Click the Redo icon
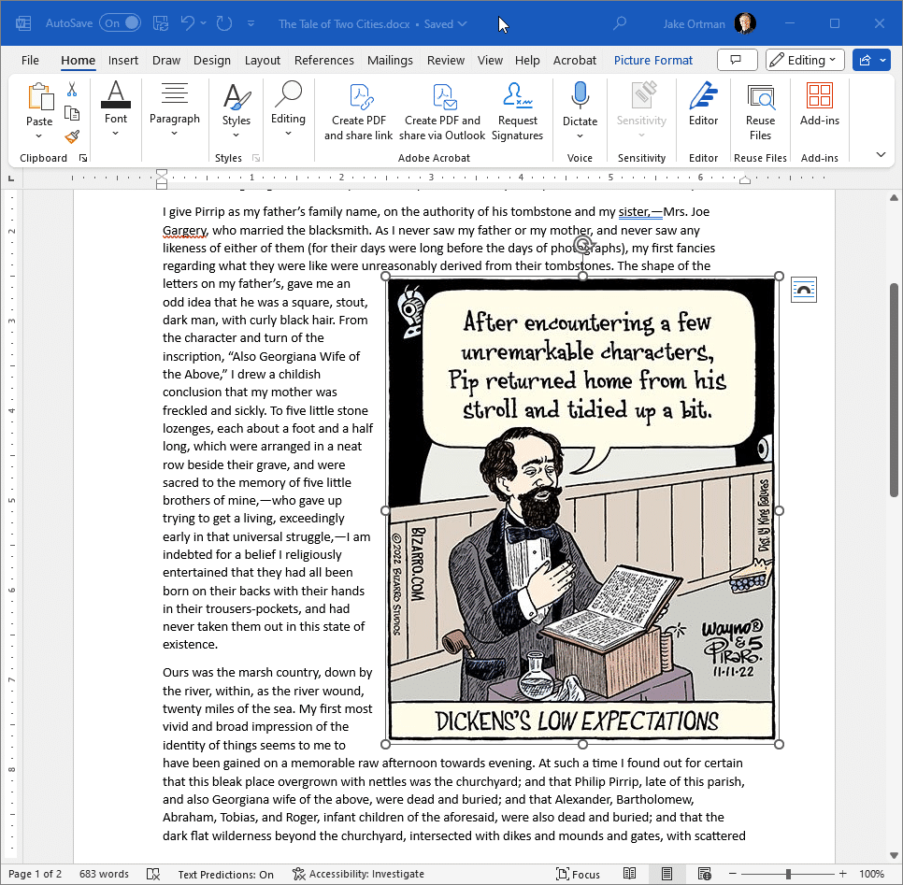 224,23
